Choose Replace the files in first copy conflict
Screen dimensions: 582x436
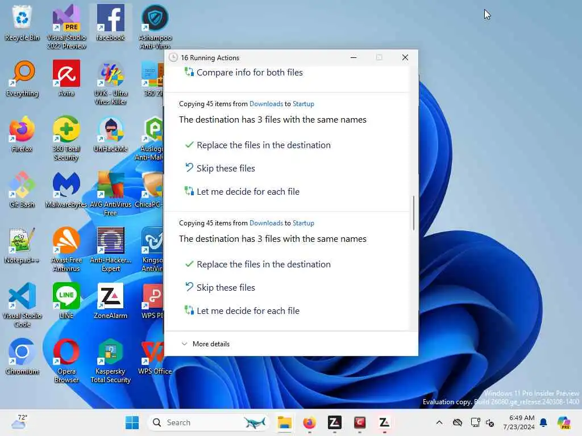point(257,145)
